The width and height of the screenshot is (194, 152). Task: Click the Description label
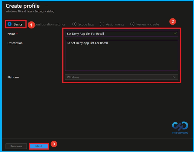[15, 43]
